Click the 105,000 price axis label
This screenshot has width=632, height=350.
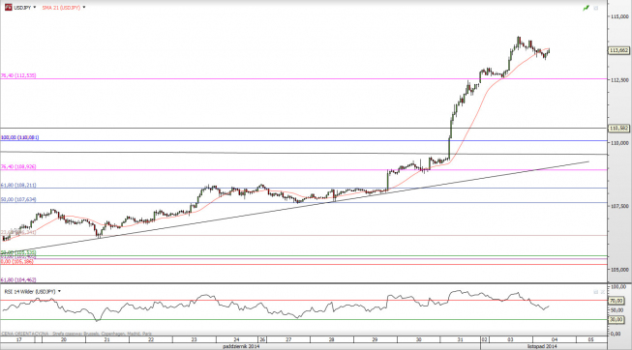click(x=619, y=269)
